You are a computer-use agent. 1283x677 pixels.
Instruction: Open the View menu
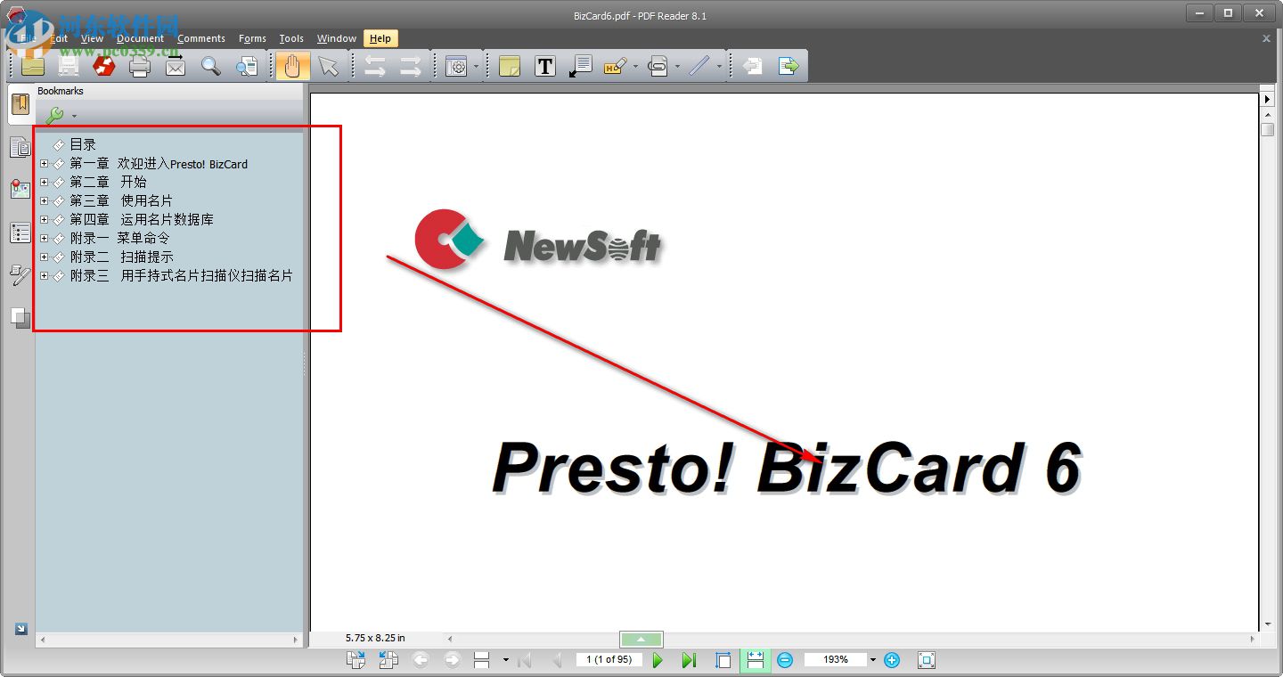92,38
